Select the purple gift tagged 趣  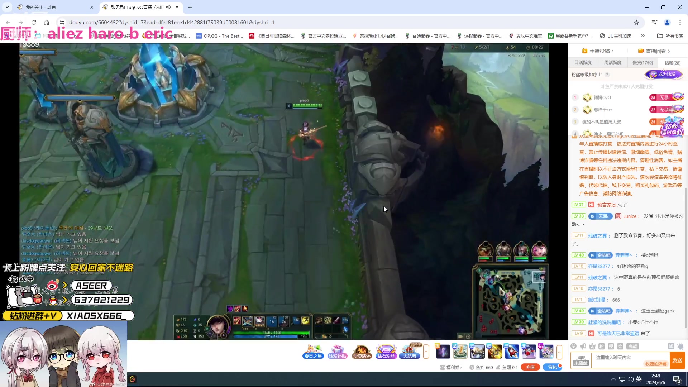[443, 352]
